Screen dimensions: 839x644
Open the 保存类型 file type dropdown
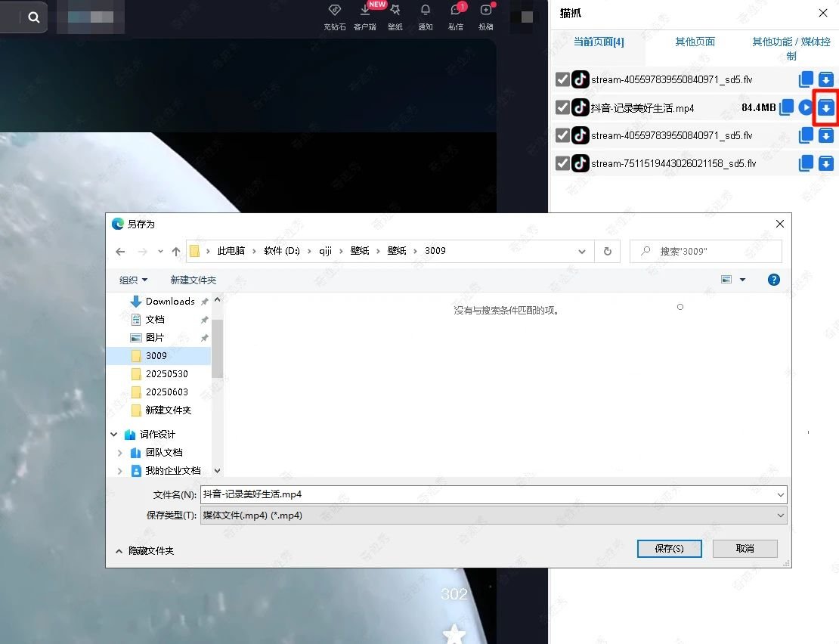coord(493,516)
